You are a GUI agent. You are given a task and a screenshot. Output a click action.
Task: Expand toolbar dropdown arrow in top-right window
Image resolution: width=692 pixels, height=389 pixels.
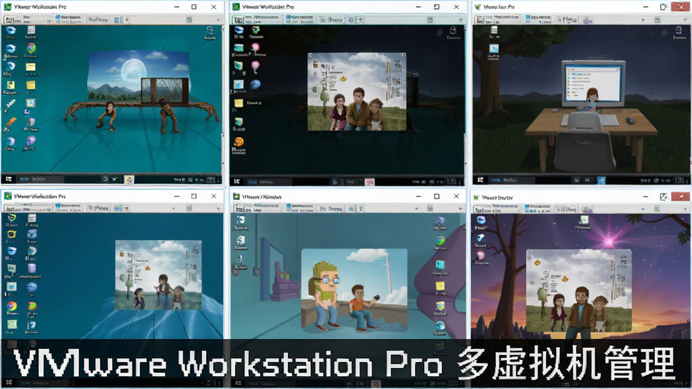(x=643, y=20)
